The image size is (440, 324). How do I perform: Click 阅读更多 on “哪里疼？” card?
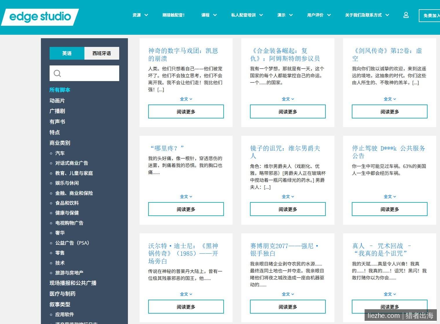(x=186, y=209)
